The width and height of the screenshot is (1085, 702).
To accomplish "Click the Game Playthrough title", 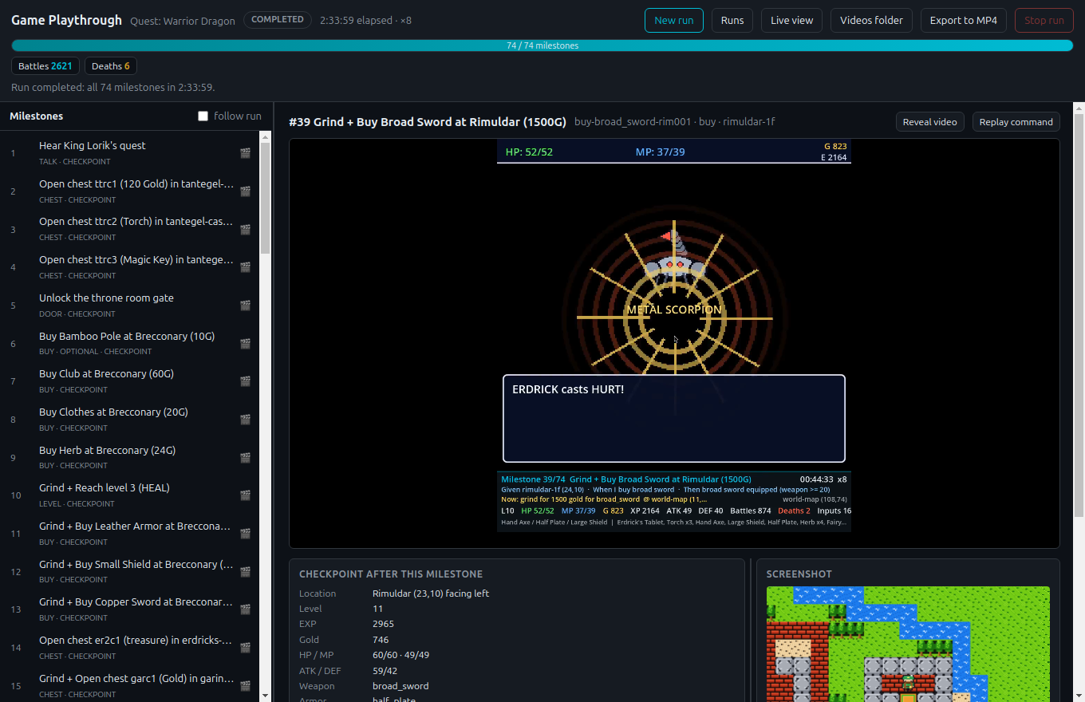I will coord(67,20).
